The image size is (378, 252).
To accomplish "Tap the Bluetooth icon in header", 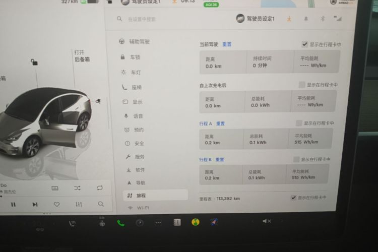I will [323, 19].
